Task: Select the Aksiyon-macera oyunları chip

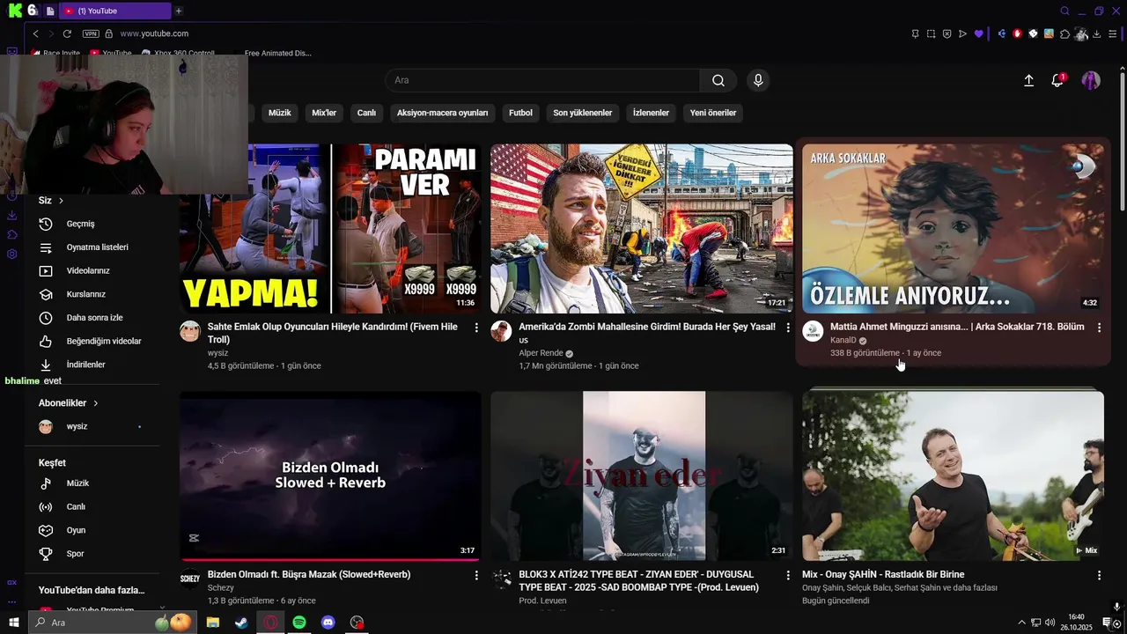Action: [442, 113]
